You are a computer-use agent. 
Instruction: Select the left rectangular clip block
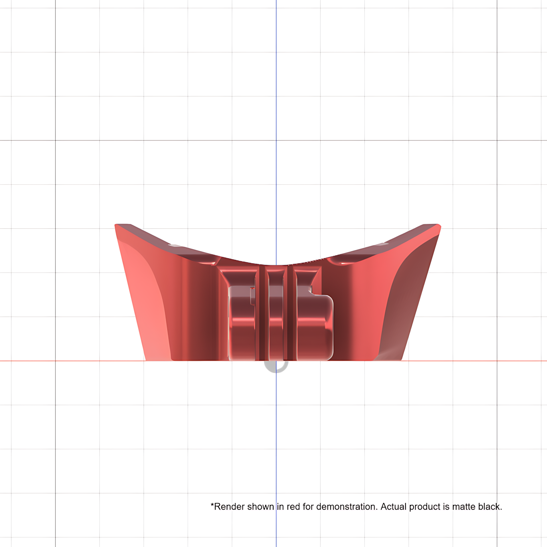coord(242,324)
